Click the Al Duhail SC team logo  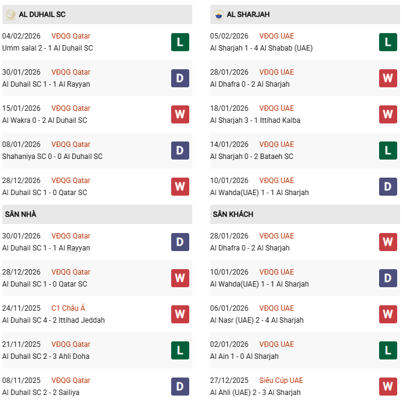[10, 14]
